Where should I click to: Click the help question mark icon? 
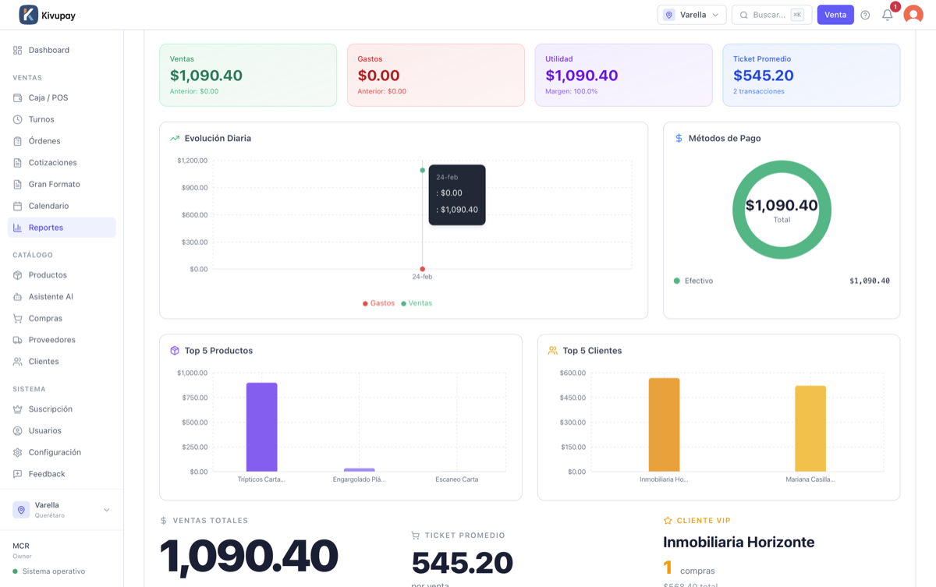click(x=865, y=15)
